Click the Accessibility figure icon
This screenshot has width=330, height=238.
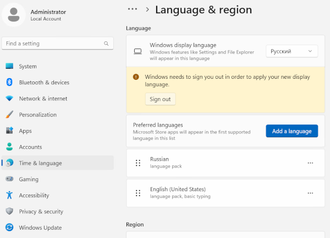[x=9, y=195]
